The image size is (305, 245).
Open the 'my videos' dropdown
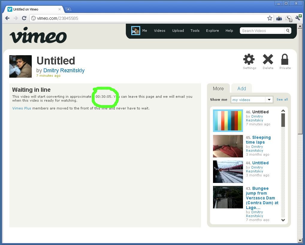tap(252, 100)
